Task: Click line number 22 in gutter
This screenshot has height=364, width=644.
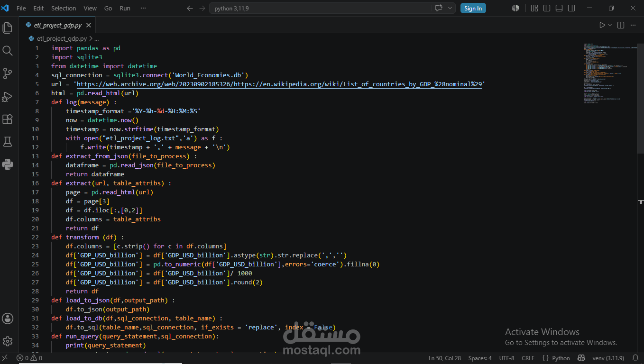Action: click(x=35, y=237)
